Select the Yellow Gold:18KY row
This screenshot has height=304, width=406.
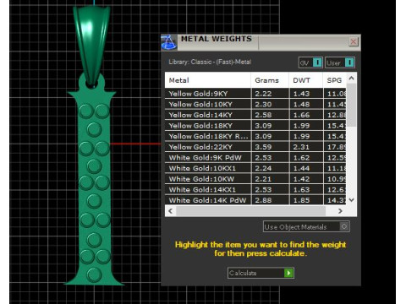click(x=255, y=126)
